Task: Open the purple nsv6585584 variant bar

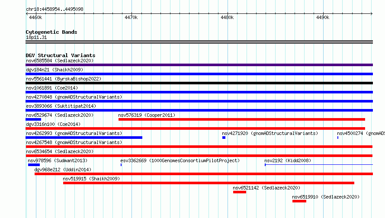Action: 199,65
